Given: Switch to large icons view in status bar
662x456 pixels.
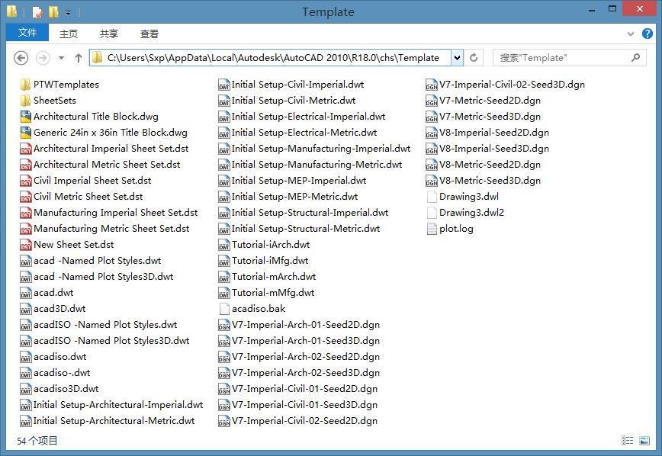Looking at the screenshot, I should tap(644, 441).
